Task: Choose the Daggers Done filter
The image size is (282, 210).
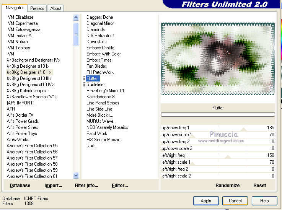Action: pos(100,17)
